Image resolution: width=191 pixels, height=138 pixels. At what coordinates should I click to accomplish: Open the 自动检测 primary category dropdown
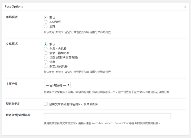(57, 85)
